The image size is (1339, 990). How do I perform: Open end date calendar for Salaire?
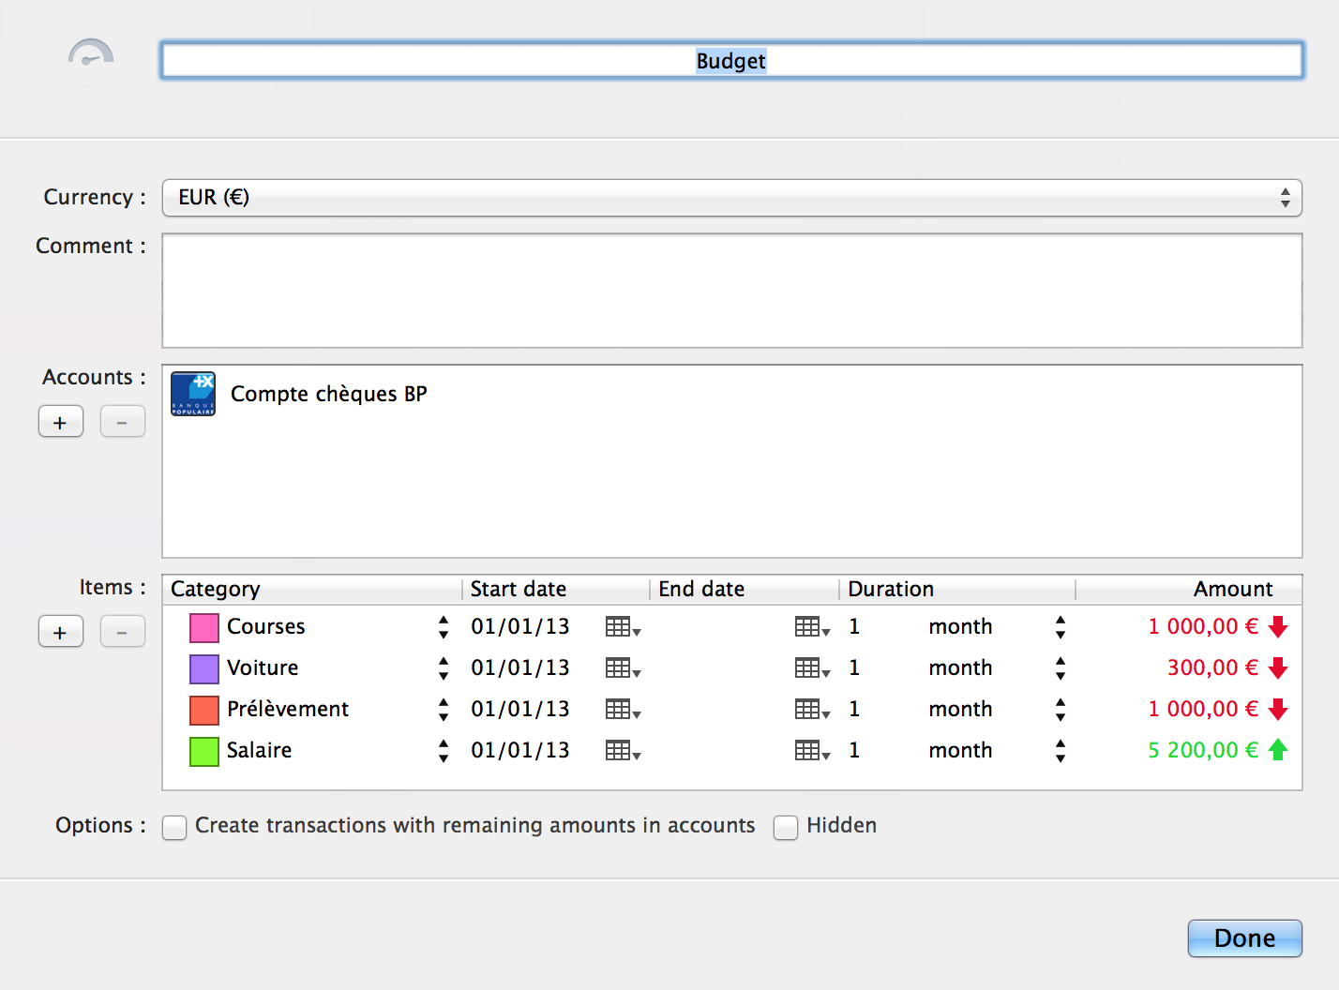click(x=812, y=751)
